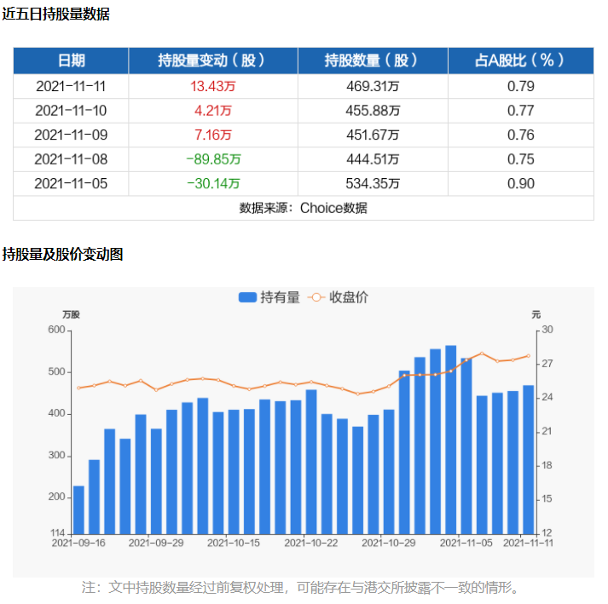Click the bar above 2021-10-22 label
608x604 pixels.
pyautogui.click(x=311, y=462)
